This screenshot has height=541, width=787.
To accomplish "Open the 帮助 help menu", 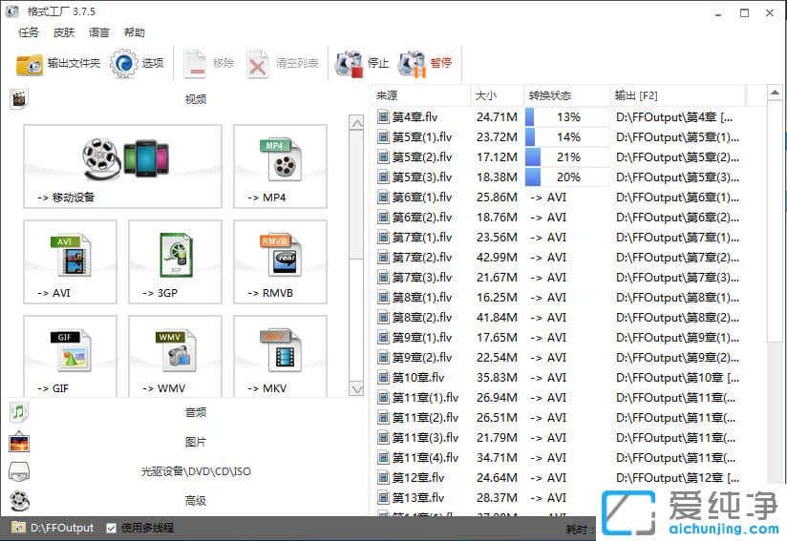I will click(x=134, y=32).
